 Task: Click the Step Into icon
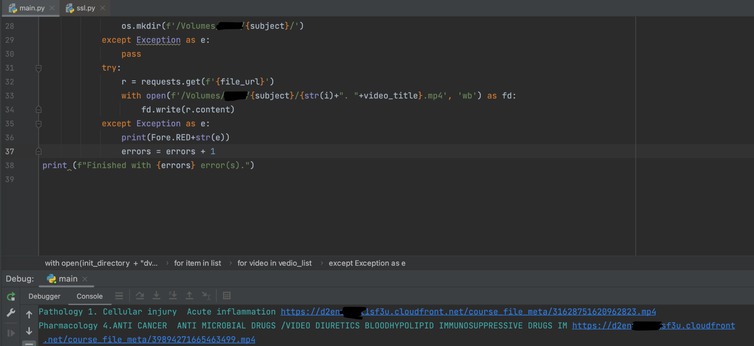tap(157, 296)
